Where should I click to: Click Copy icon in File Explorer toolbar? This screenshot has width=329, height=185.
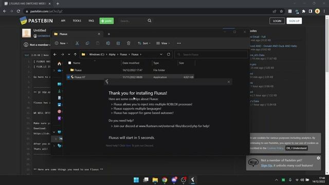pos(87,43)
